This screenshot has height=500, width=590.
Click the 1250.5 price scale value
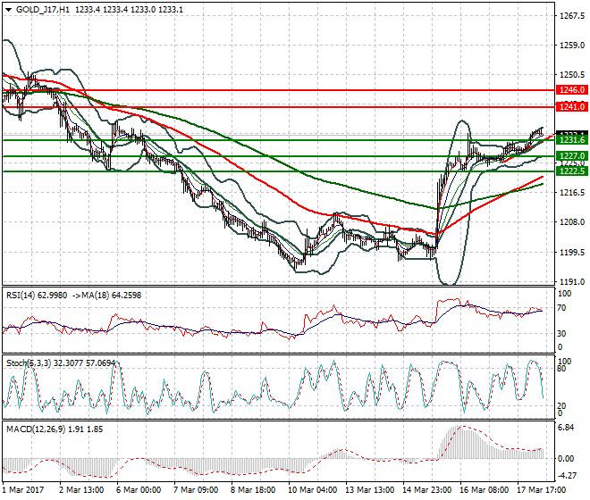[x=572, y=75]
